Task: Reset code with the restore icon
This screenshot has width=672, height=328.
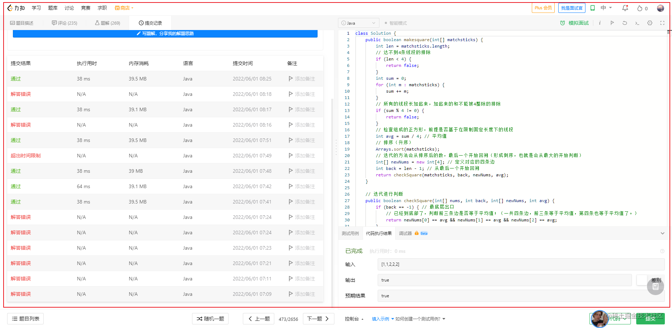Action: [x=625, y=23]
